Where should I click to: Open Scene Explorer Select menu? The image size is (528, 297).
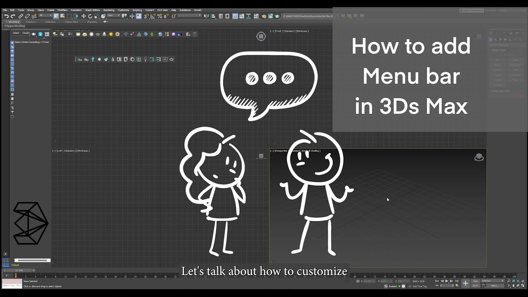tap(16, 33)
